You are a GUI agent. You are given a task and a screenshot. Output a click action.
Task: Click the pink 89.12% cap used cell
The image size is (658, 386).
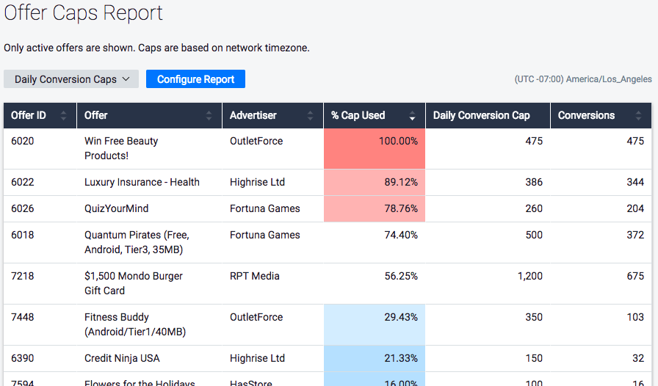tap(375, 183)
